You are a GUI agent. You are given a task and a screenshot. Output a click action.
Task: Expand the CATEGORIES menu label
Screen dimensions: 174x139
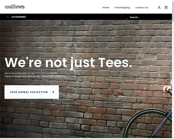19,17
